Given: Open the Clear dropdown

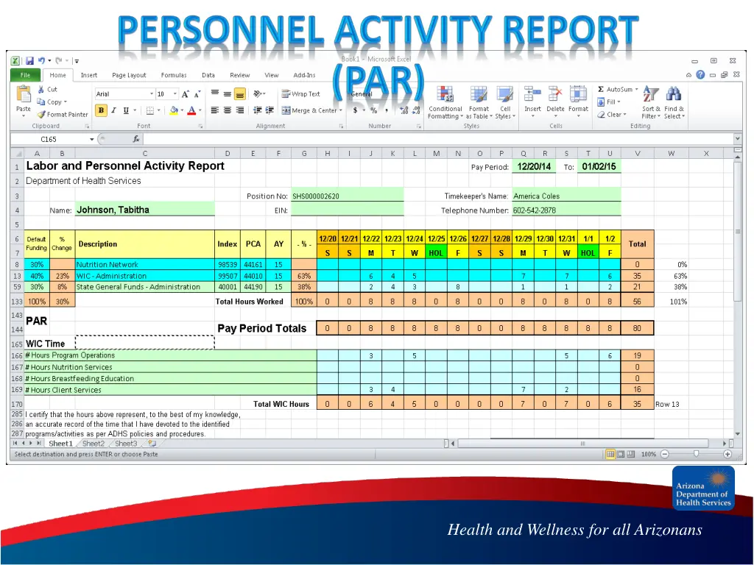Looking at the screenshot, I should 612,114.
